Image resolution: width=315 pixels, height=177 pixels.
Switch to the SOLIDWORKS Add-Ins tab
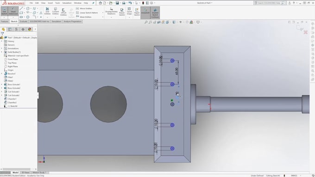pyautogui.click(x=39, y=21)
